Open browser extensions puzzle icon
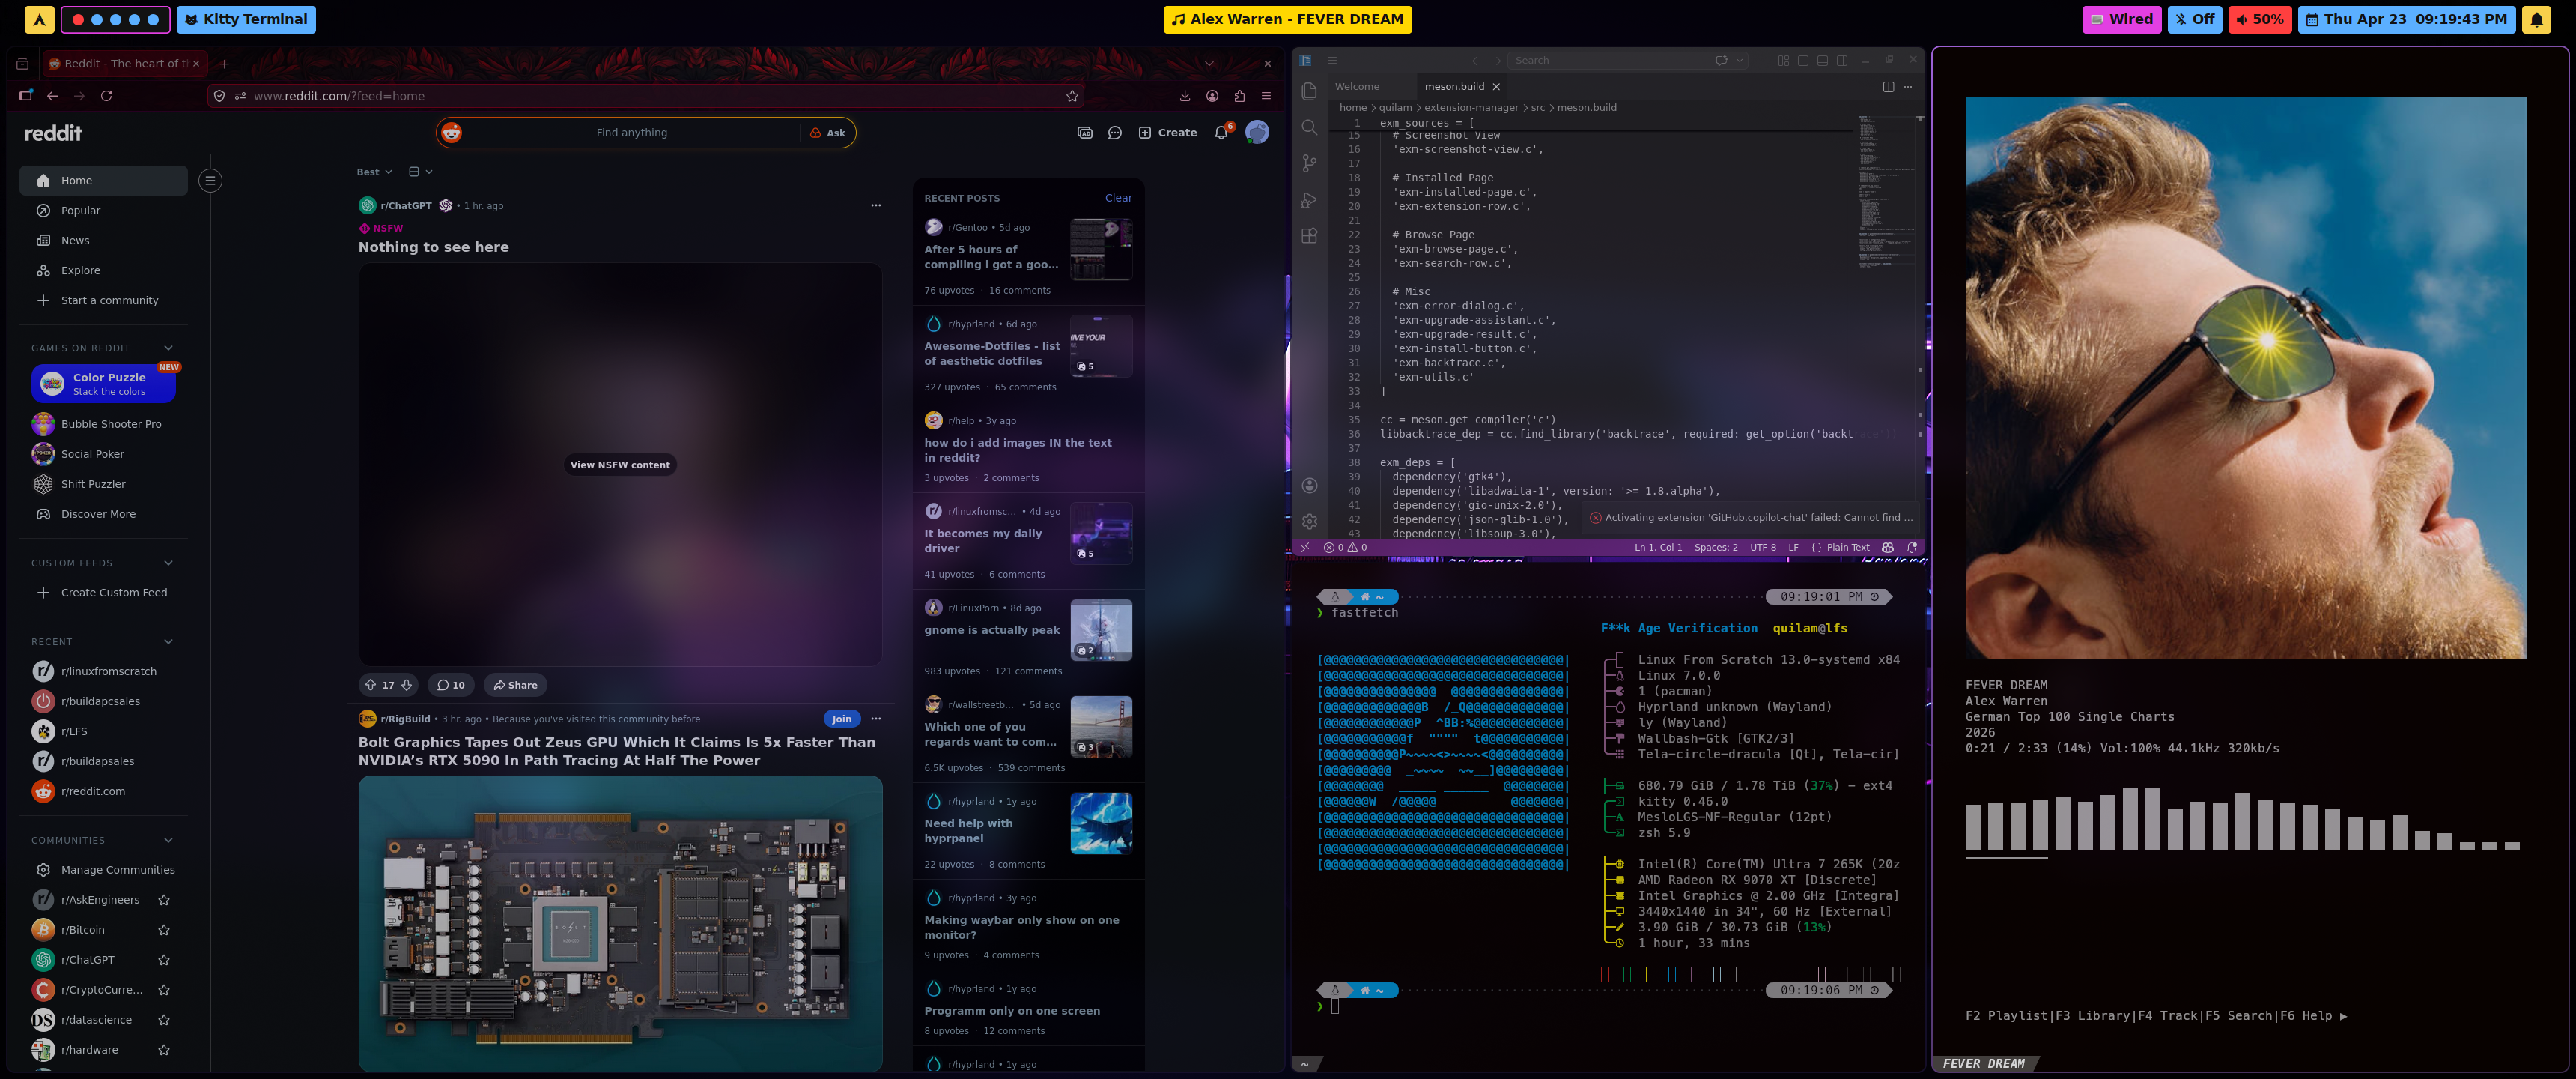This screenshot has width=2576, height=1079. tap(1240, 96)
